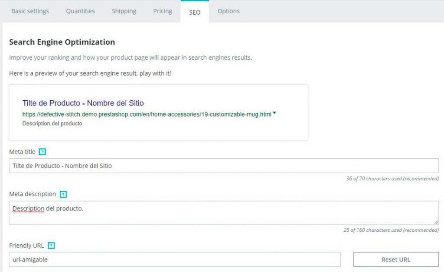This screenshot has width=444, height=272.
Task: Switch to the Basic settings tab
Action: click(30, 11)
